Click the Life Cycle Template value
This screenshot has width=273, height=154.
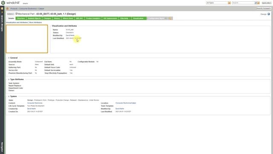click(x=36, y=106)
